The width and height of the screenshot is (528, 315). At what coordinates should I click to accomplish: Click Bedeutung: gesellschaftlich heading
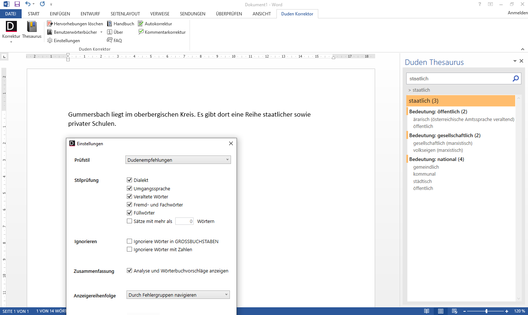click(x=445, y=135)
